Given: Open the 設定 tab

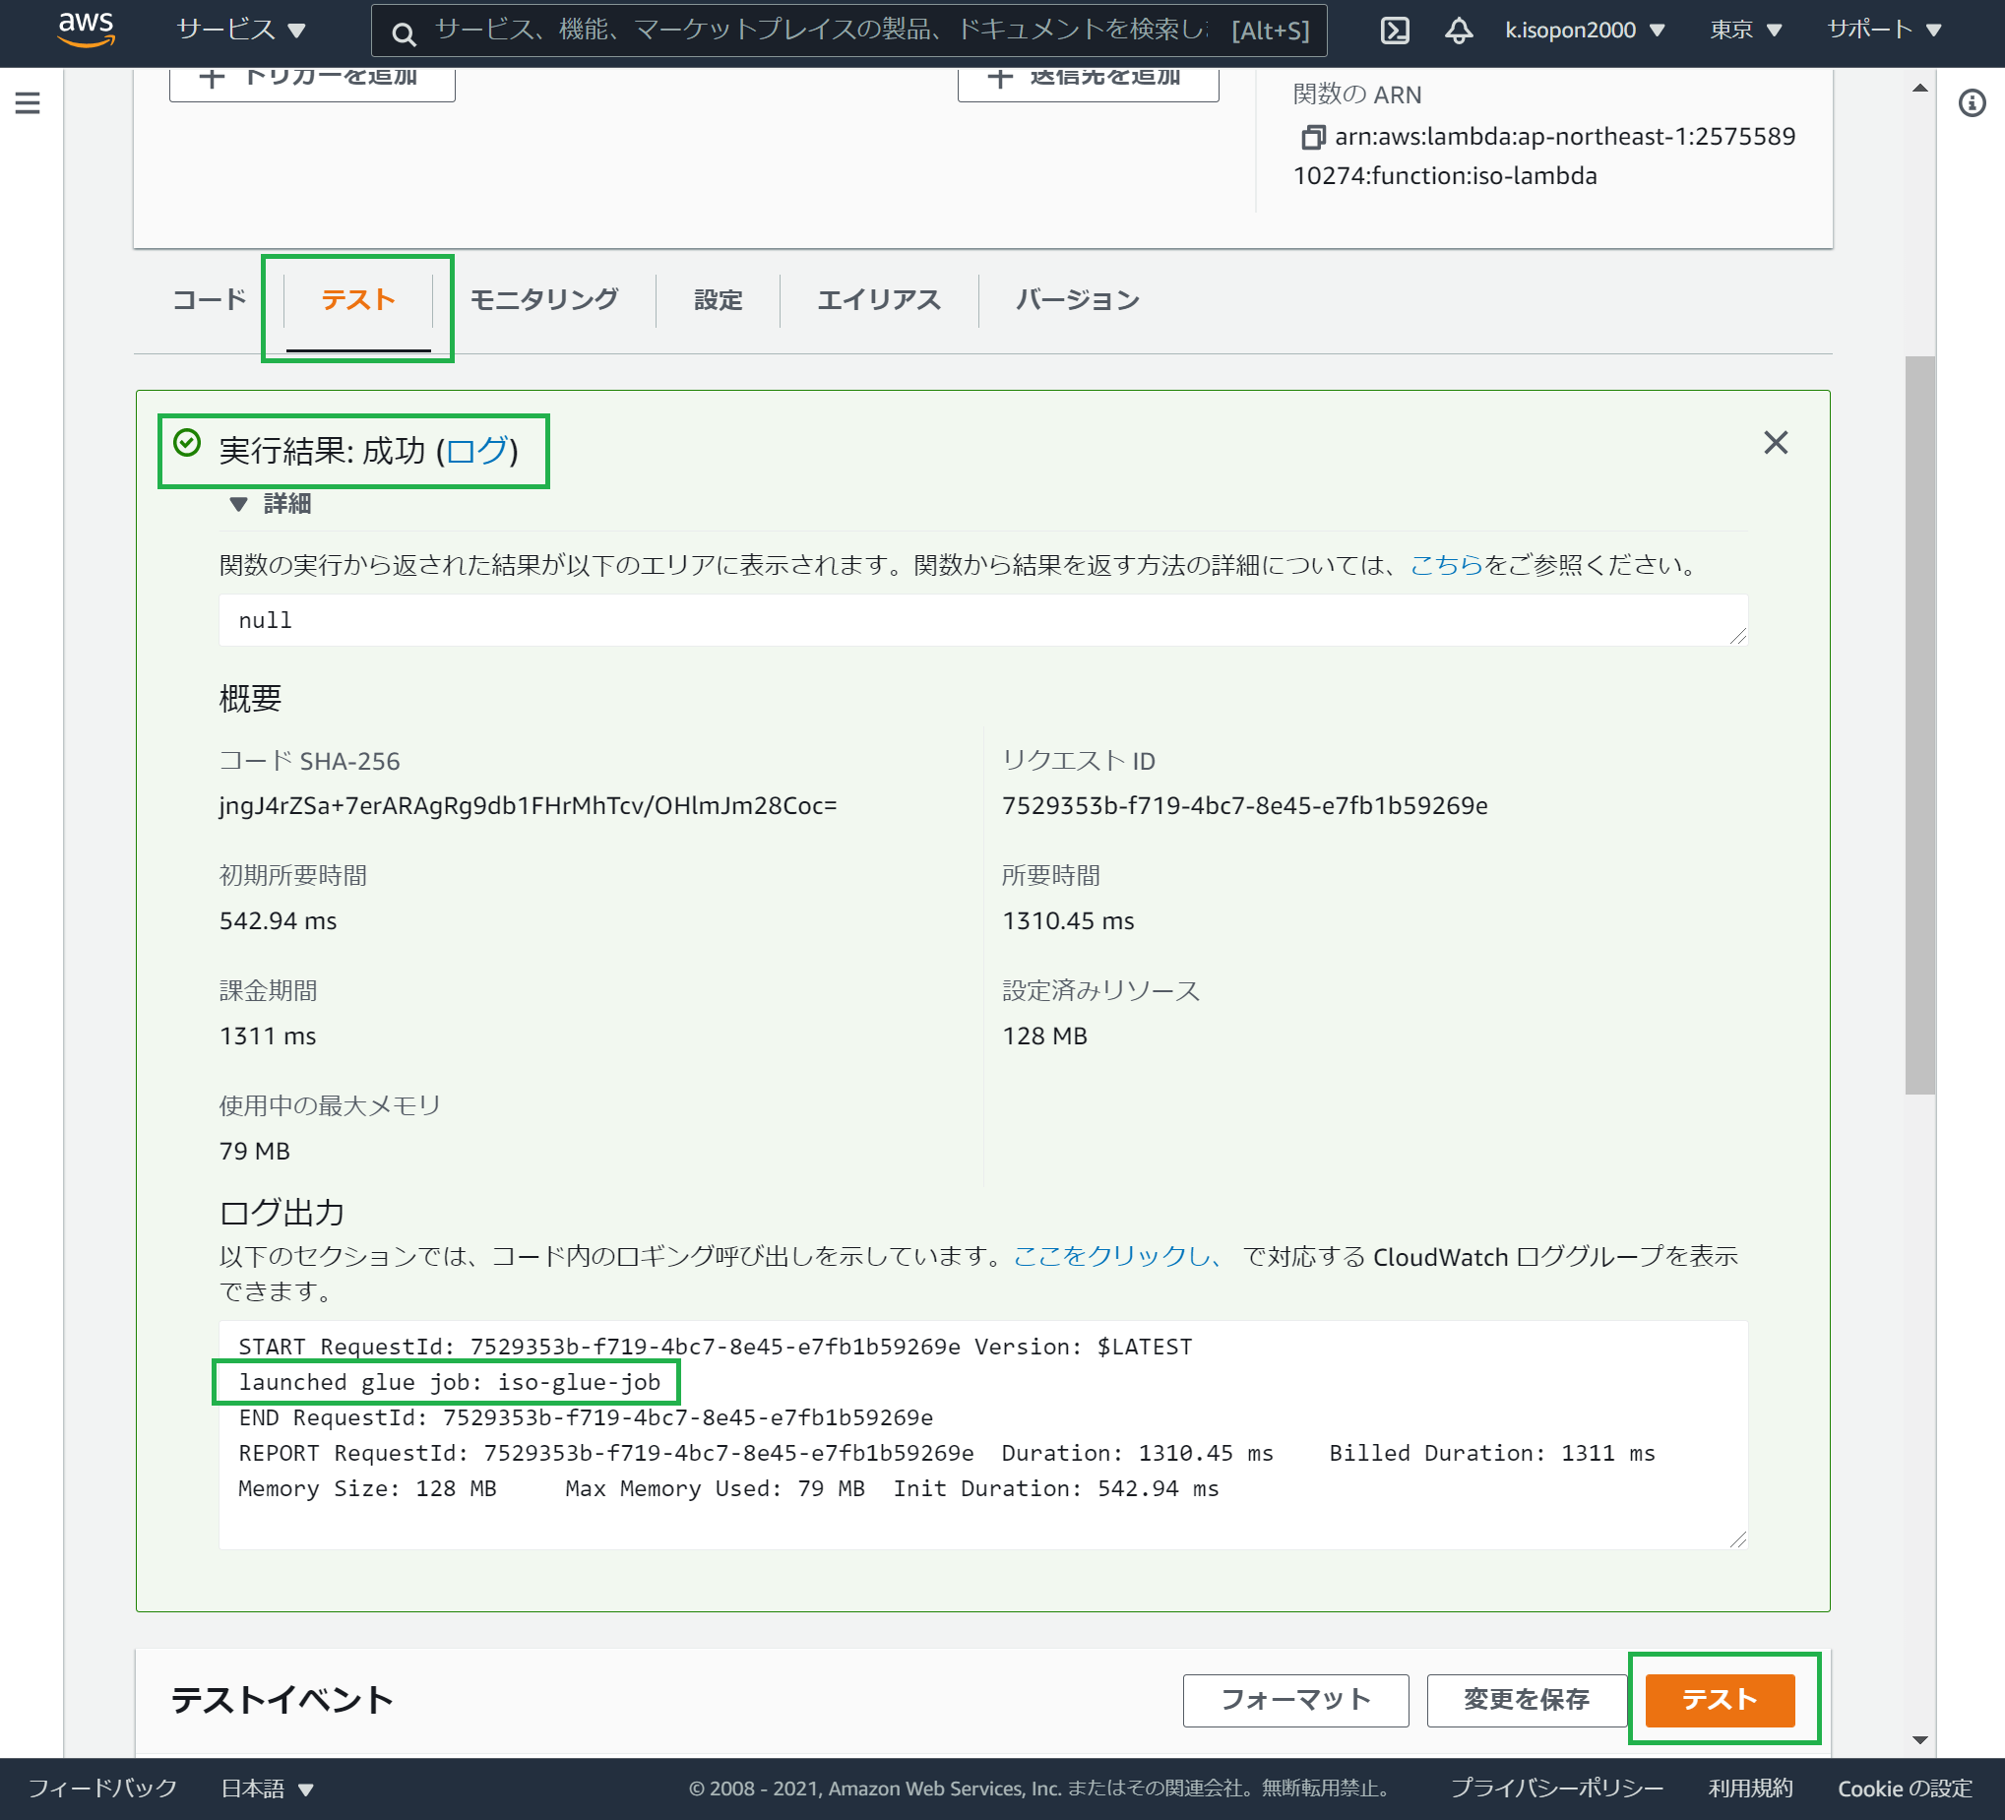Looking at the screenshot, I should point(719,298).
